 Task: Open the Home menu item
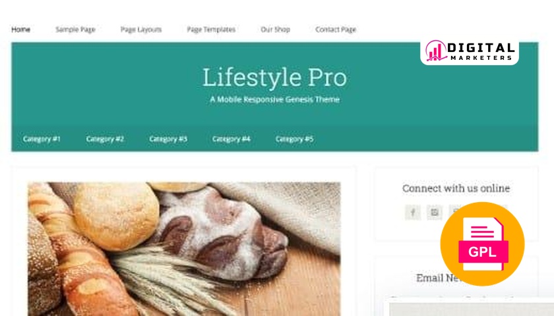point(21,30)
